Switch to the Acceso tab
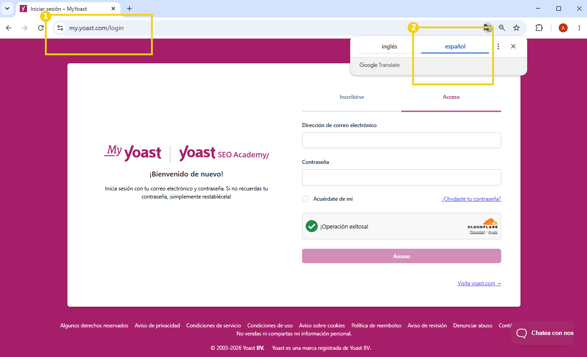Screen dimensions: 587x357 pyautogui.click(x=451, y=97)
